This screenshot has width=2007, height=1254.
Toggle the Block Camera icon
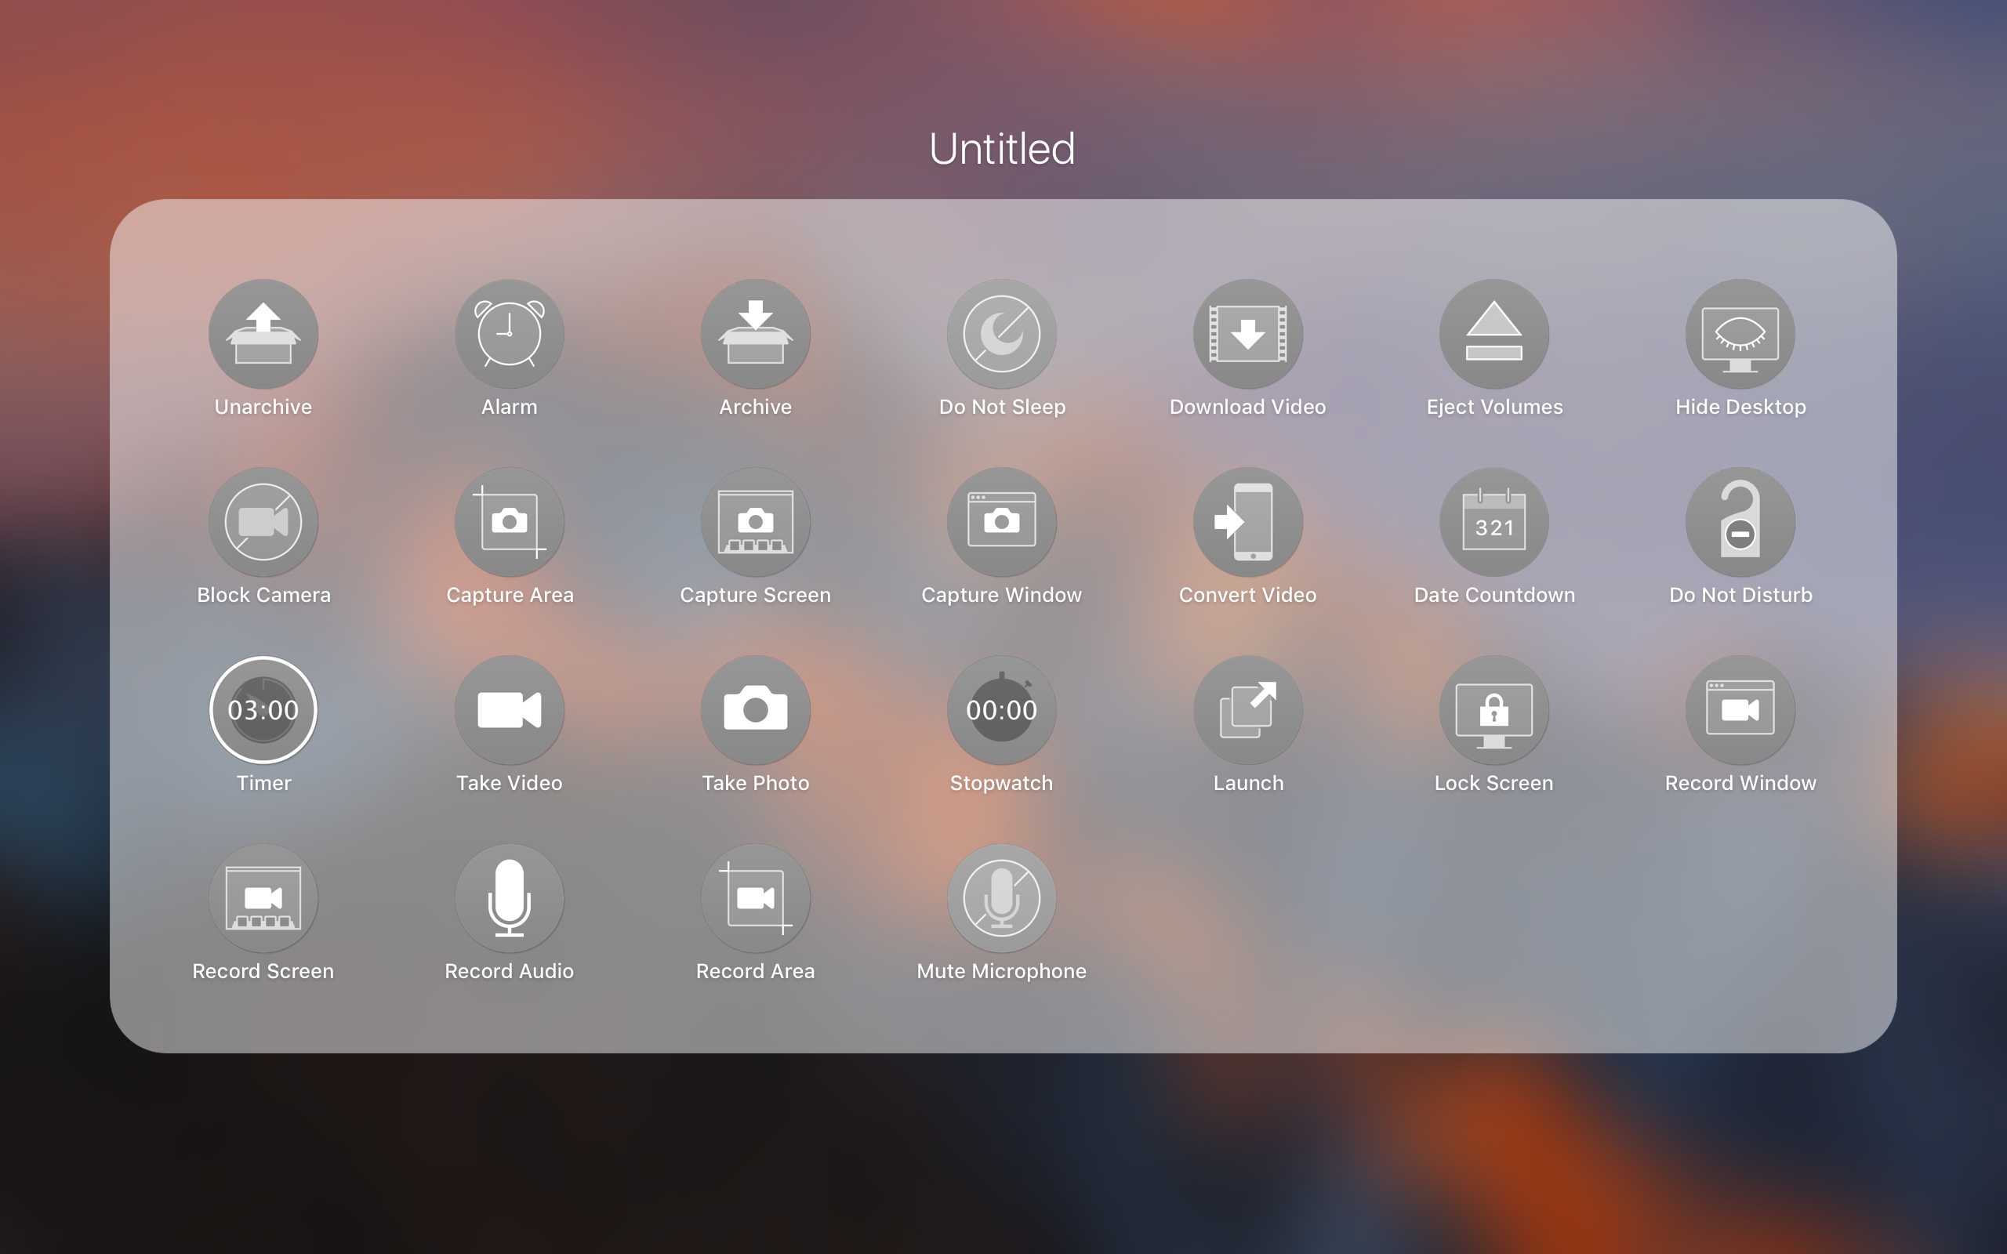(x=263, y=523)
